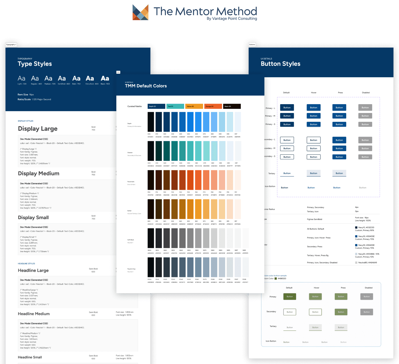Pick the D20 navy swatch in Depth row
The image size is (399, 364).
tap(166, 122)
